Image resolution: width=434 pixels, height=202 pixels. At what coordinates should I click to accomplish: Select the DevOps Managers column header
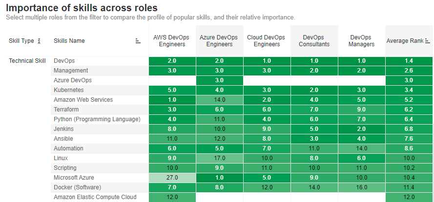click(361, 41)
